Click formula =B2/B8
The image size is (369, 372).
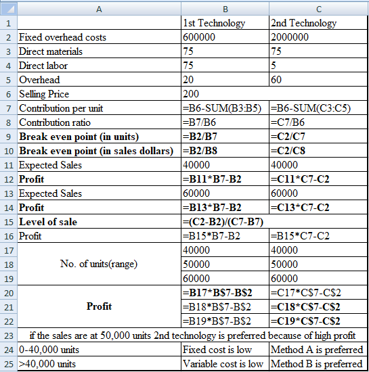[225, 151]
